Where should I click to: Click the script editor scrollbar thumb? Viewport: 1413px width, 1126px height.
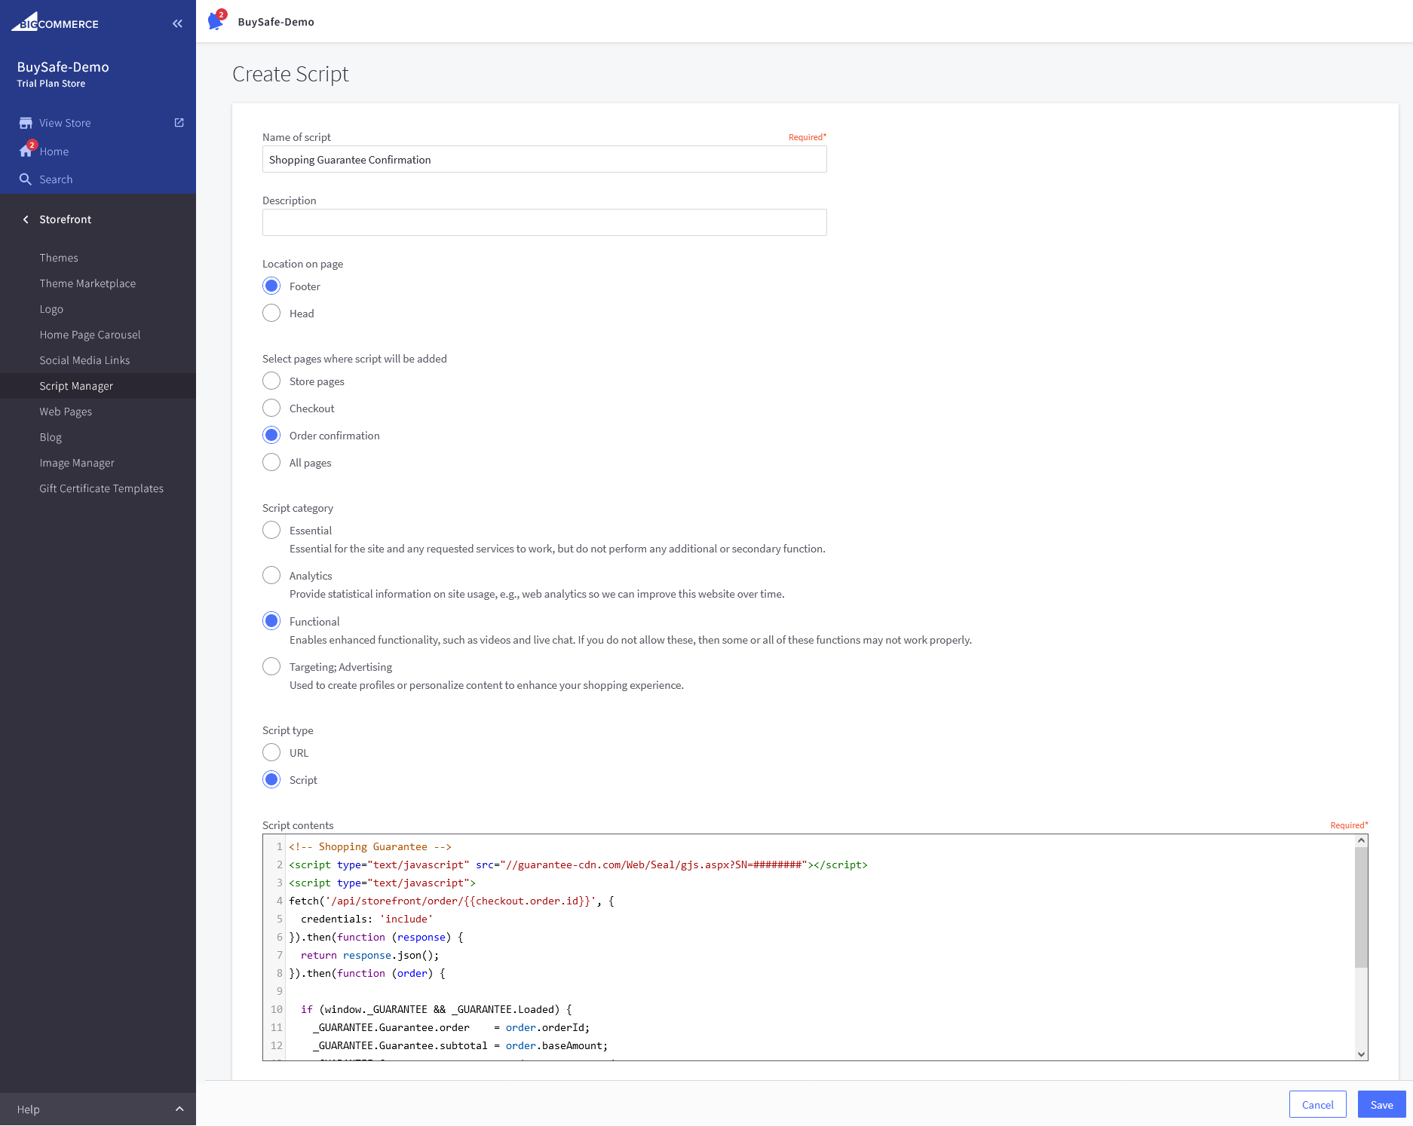point(1361,907)
